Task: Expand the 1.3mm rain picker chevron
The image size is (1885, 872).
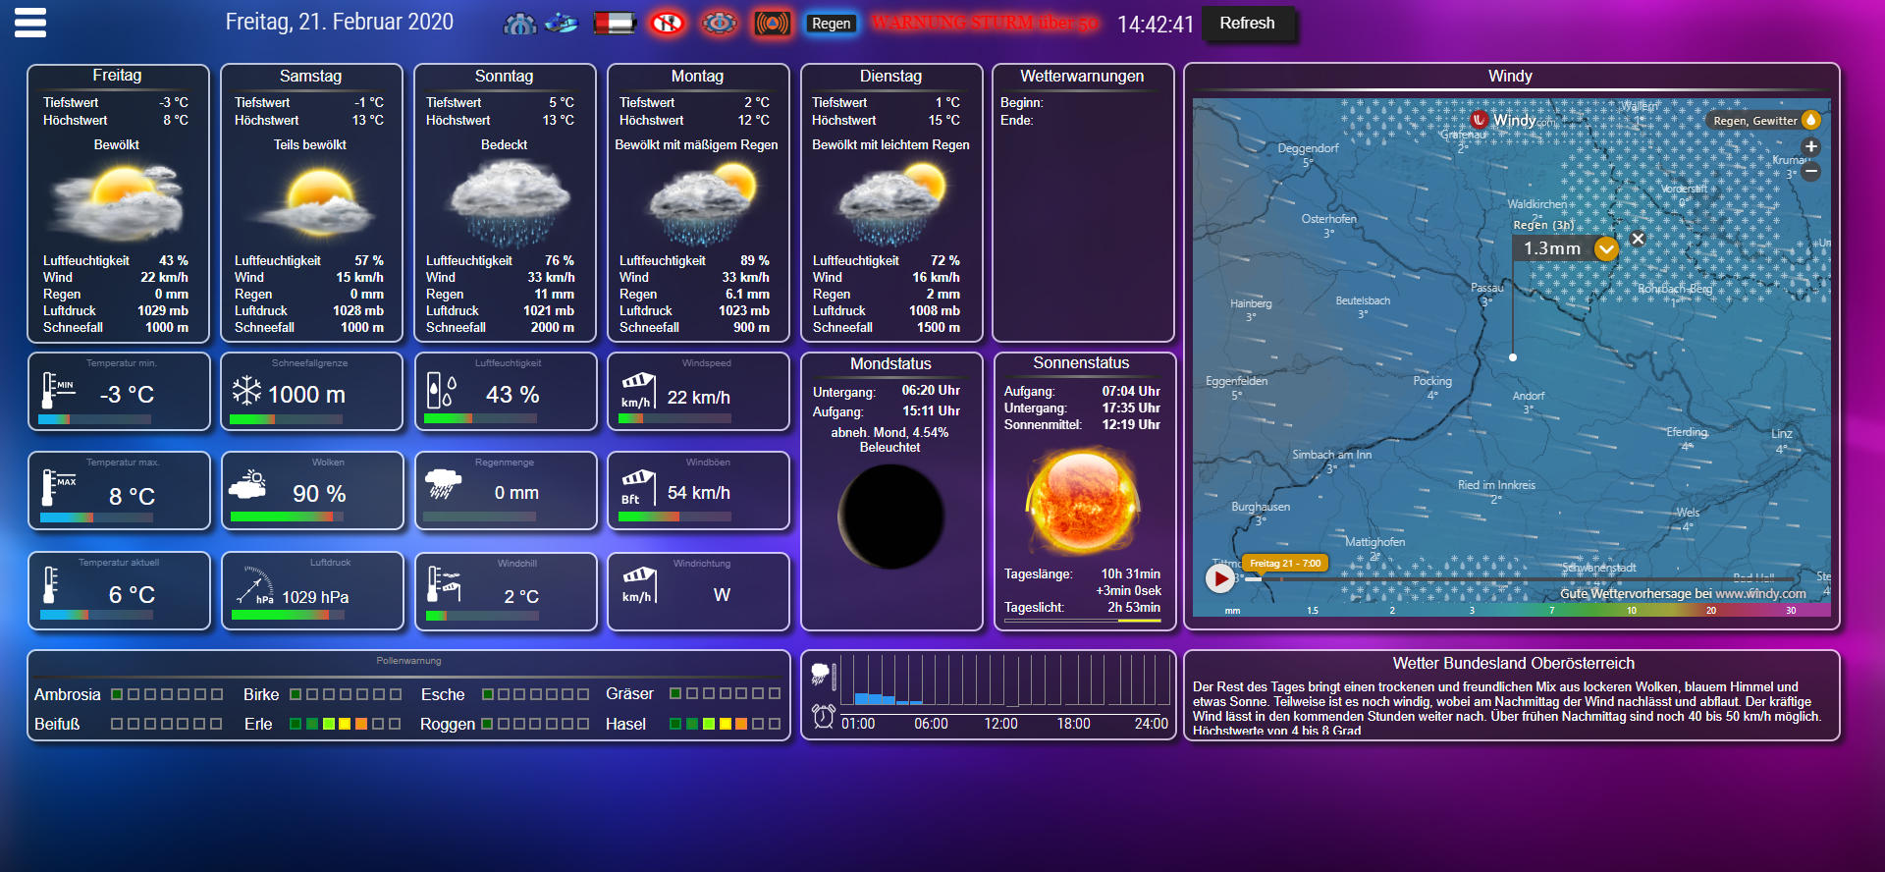Action: tap(1606, 249)
